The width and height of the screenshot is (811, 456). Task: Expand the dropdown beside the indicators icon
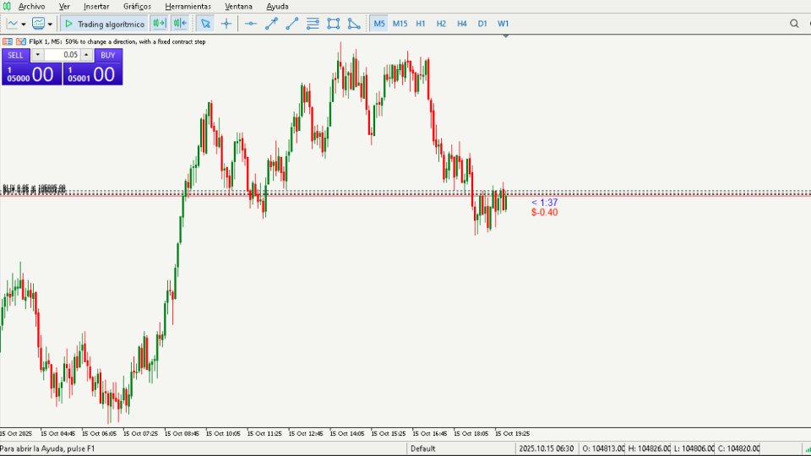coord(50,24)
